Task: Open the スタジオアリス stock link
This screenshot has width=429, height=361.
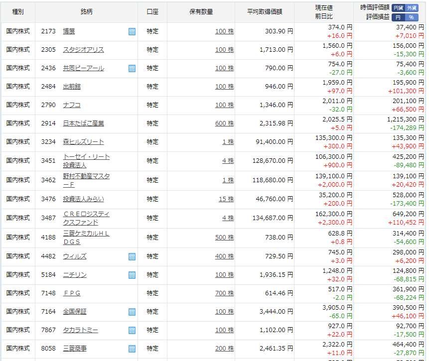Action: point(83,50)
